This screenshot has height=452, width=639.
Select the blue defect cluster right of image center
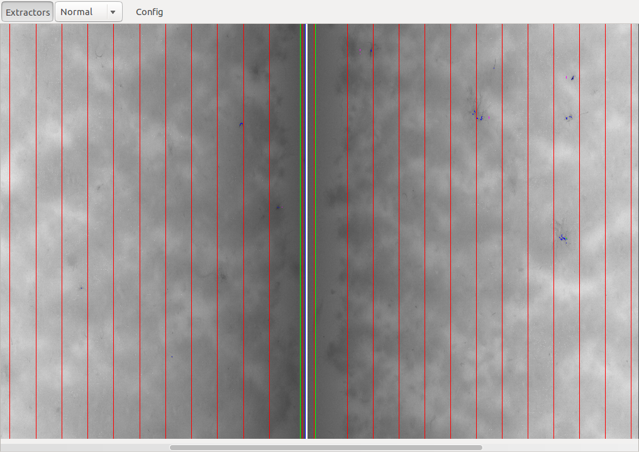click(x=479, y=116)
